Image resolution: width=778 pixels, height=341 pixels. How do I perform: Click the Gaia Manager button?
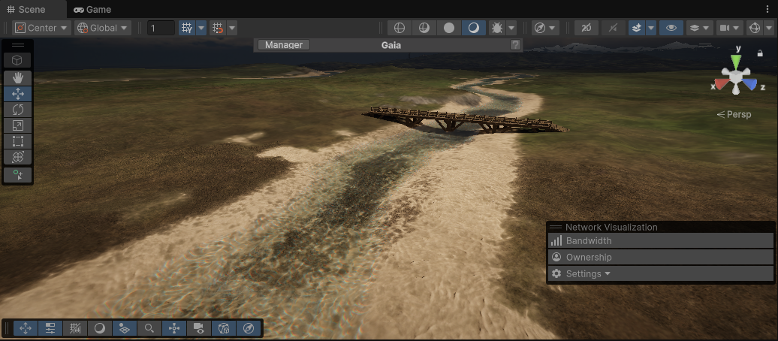[284, 45]
